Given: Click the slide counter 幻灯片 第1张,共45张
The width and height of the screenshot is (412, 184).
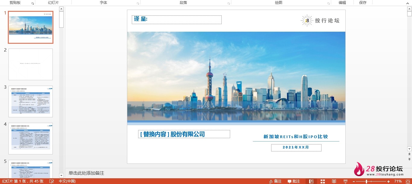Looking at the screenshot, I should 23,181.
